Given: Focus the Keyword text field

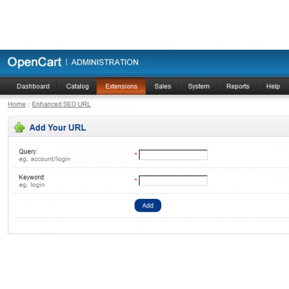Looking at the screenshot, I should point(173,180).
